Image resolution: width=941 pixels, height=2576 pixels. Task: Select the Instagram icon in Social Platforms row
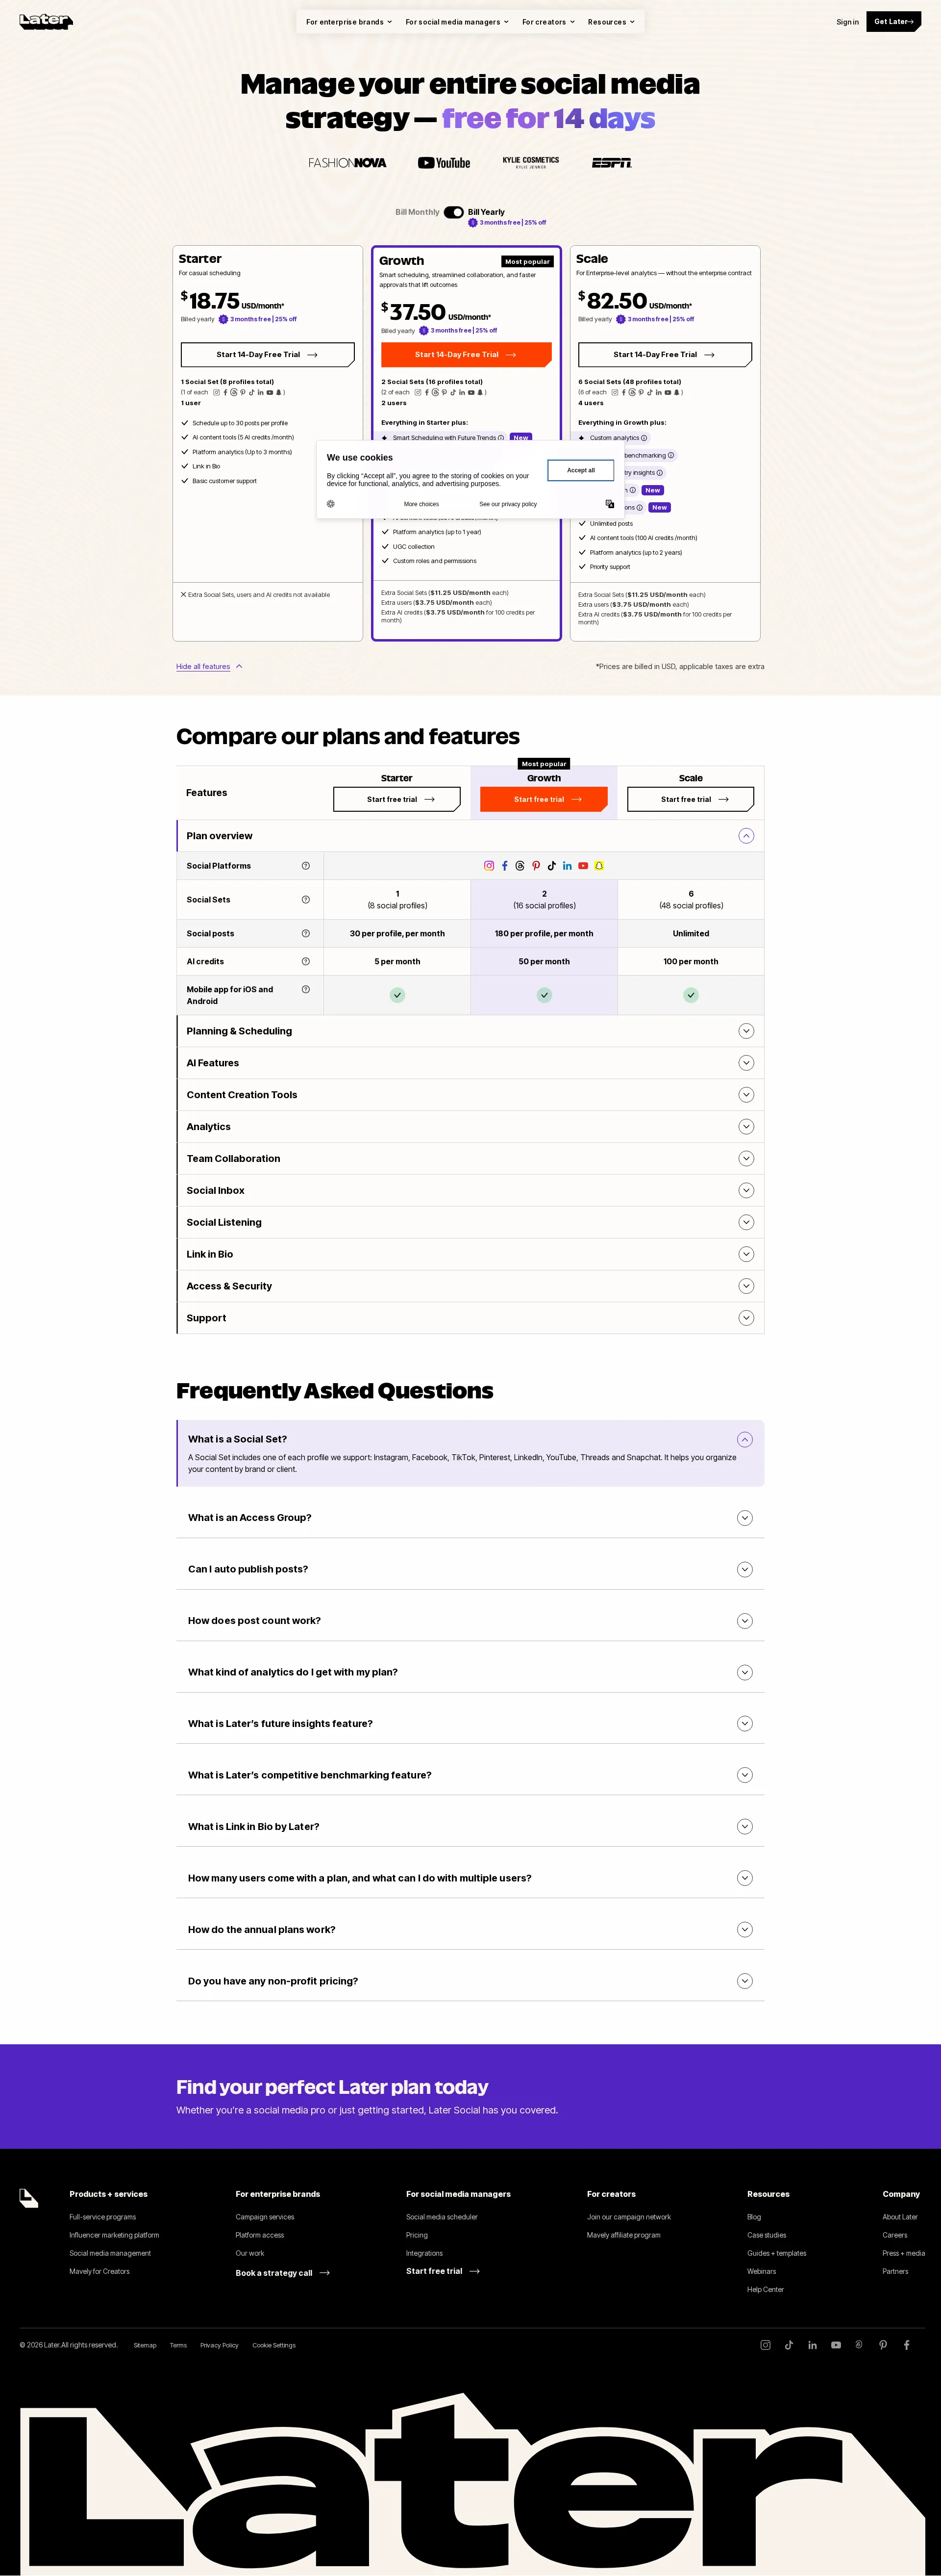[490, 866]
